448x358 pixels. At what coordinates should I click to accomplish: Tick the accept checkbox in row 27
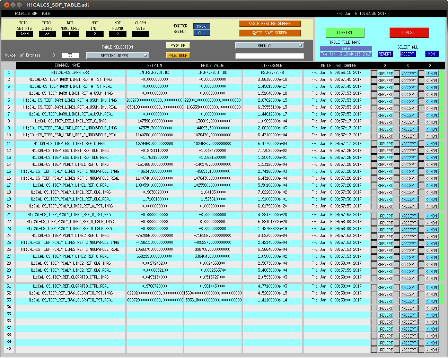(x=397, y=257)
